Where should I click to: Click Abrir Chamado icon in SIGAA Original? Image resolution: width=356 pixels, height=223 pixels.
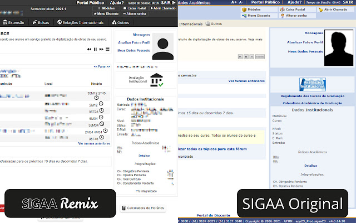(x=320, y=9)
